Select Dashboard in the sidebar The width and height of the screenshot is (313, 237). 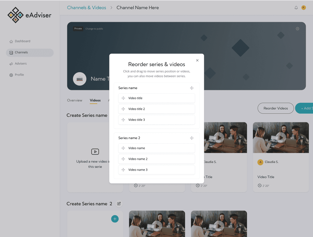coord(22,41)
